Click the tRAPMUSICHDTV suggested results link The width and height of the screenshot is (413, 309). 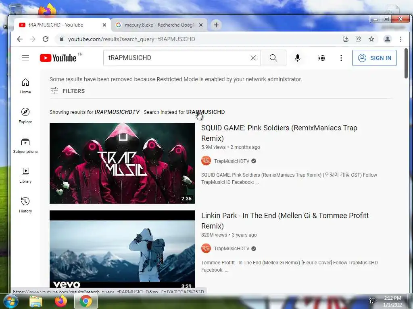click(x=117, y=112)
